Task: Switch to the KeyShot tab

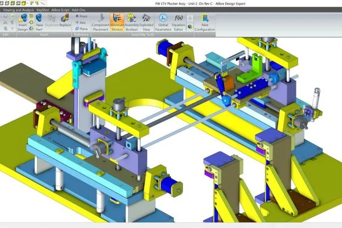Action: [x=43, y=10]
